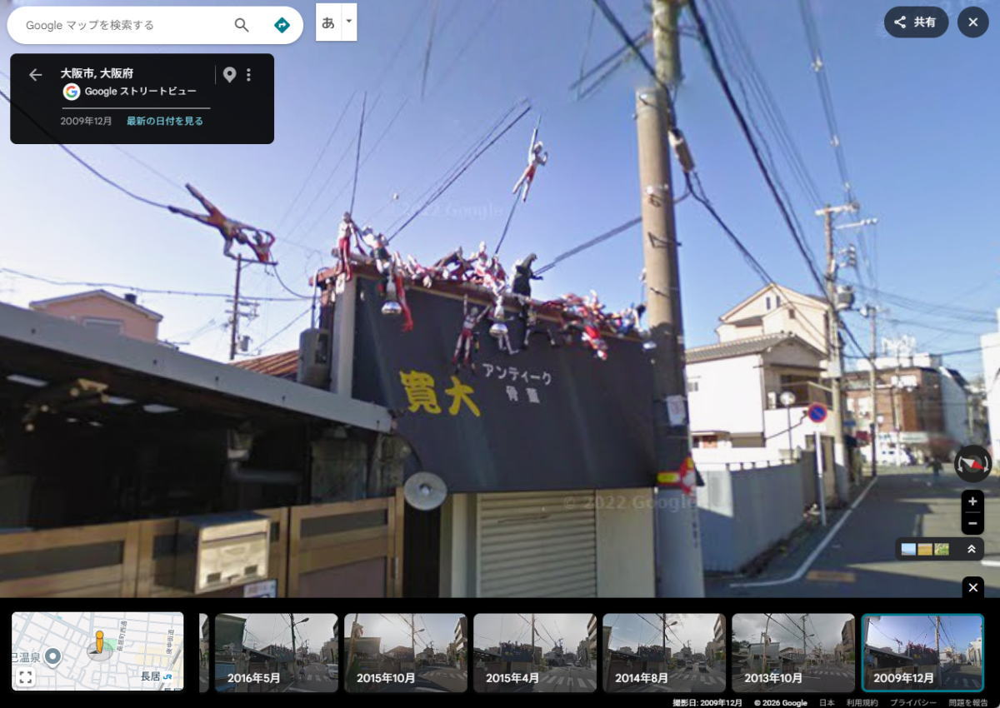Select the 2014年8月 thumbnail

tap(664, 653)
